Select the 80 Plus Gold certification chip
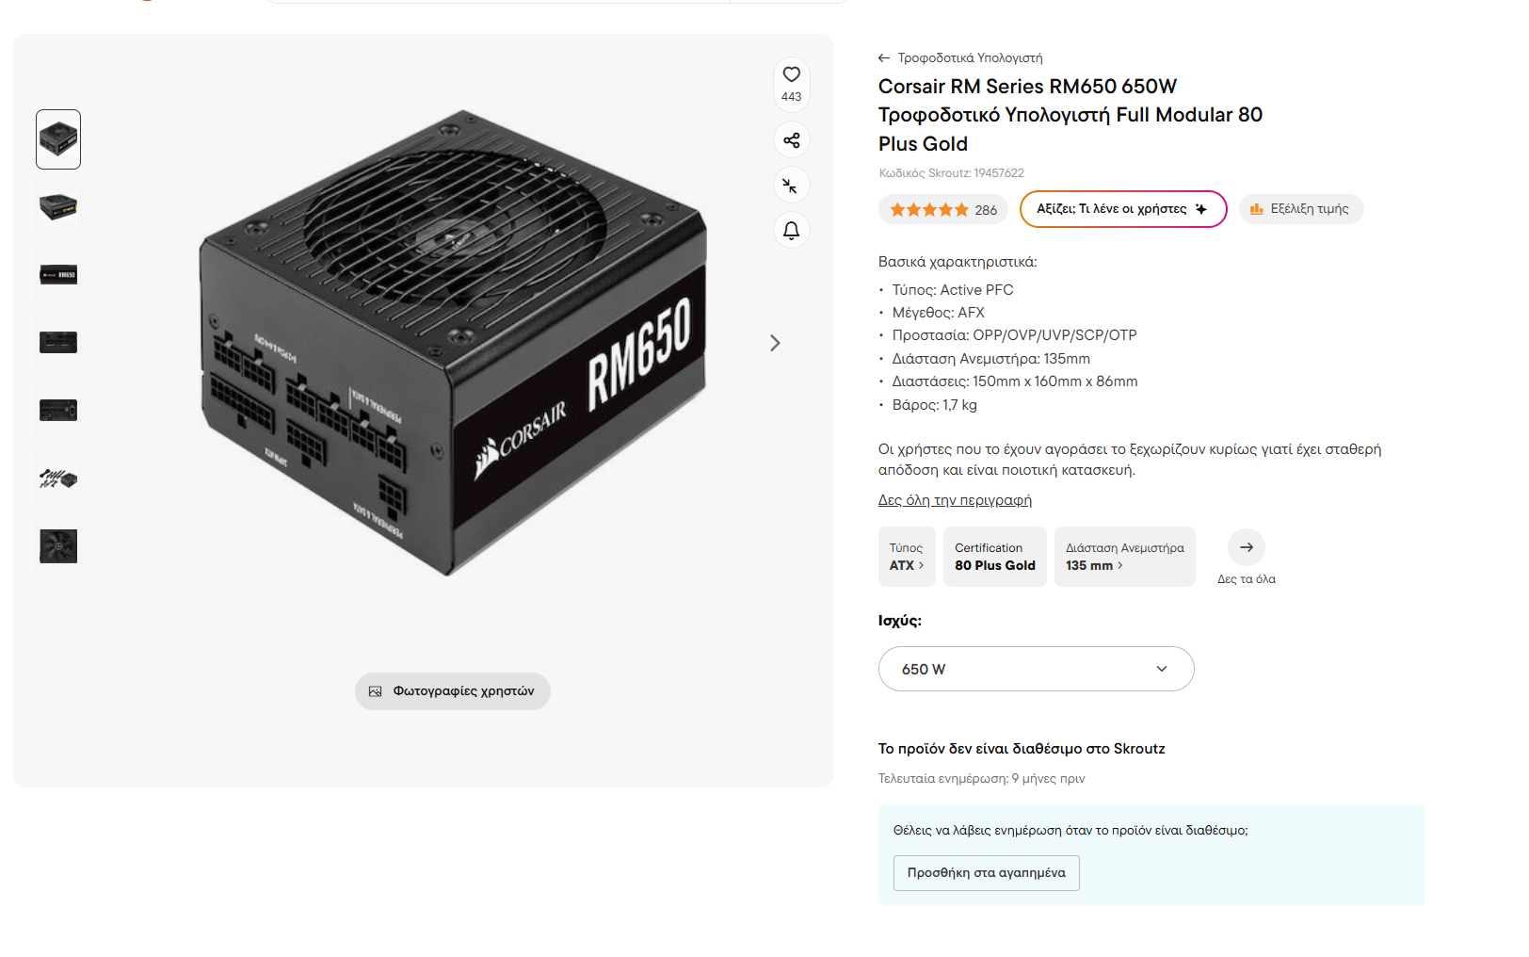1529x957 pixels. (x=994, y=557)
